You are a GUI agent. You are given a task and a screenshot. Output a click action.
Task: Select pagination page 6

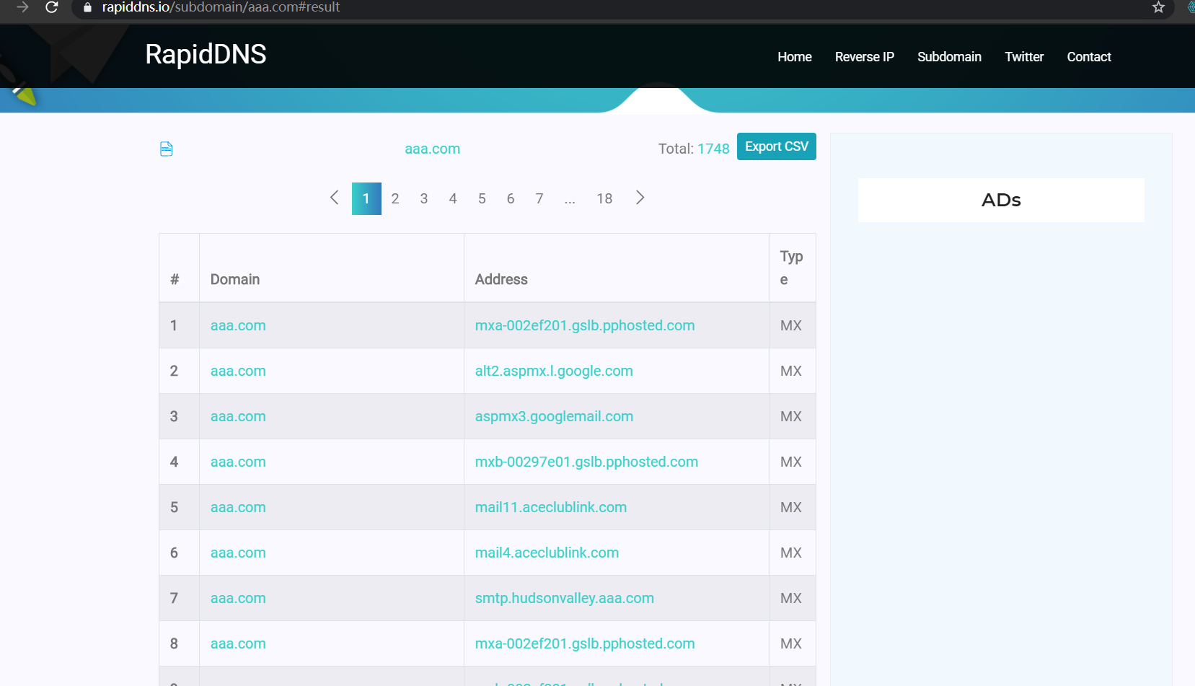(x=511, y=198)
